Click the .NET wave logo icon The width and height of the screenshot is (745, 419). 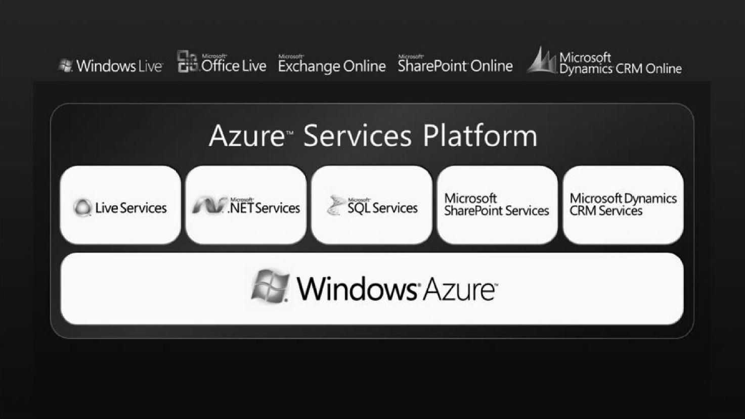(209, 206)
